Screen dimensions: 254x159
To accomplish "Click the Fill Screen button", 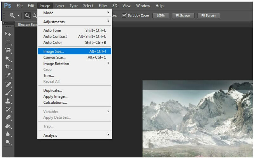I will coord(208,16).
